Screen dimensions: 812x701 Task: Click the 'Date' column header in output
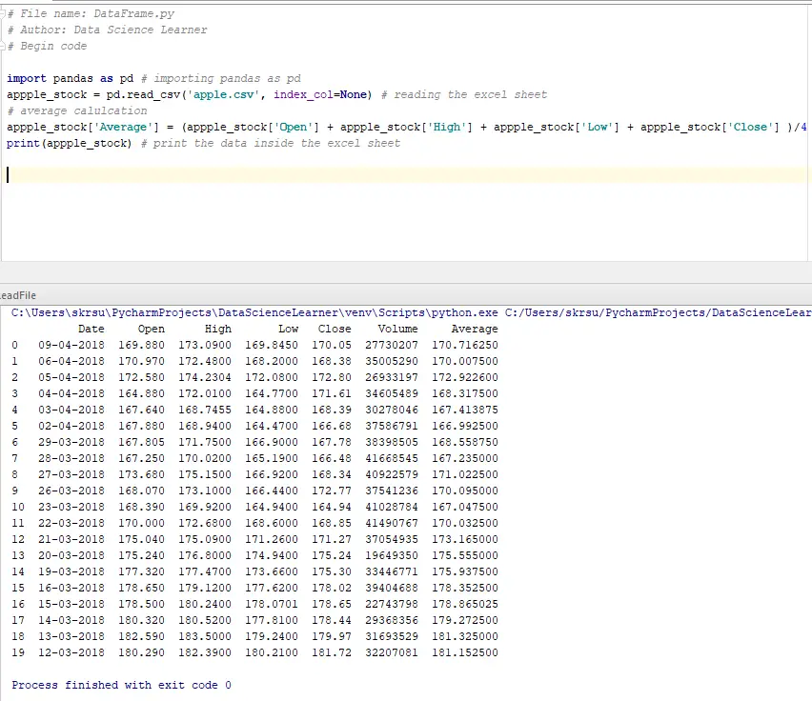click(x=91, y=329)
